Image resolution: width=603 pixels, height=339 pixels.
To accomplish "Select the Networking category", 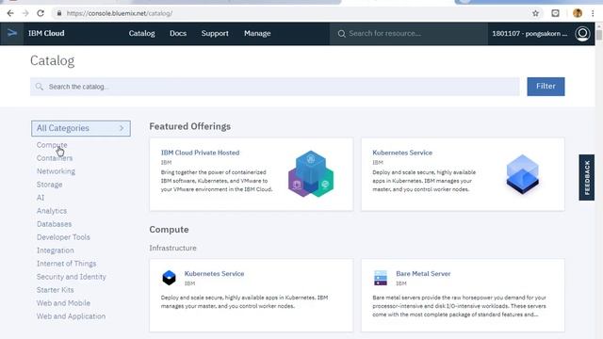I will [56, 171].
